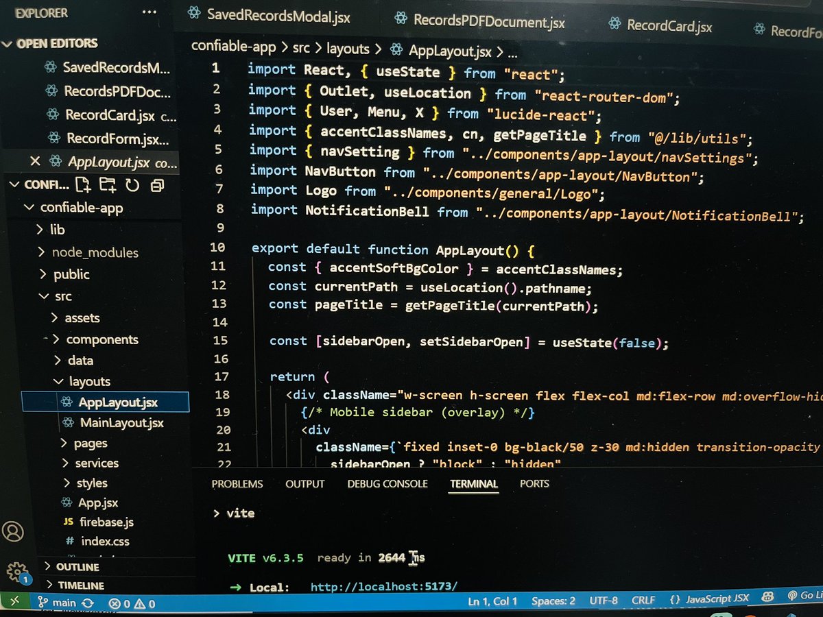Switch to RecordsPDFDocument.jsx editor tab
This screenshot has height=617, width=823.
(479, 21)
